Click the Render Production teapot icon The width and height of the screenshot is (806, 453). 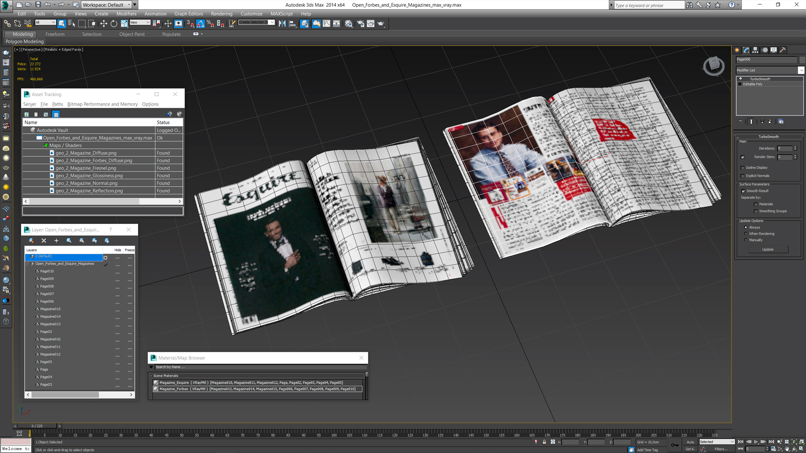[381, 23]
